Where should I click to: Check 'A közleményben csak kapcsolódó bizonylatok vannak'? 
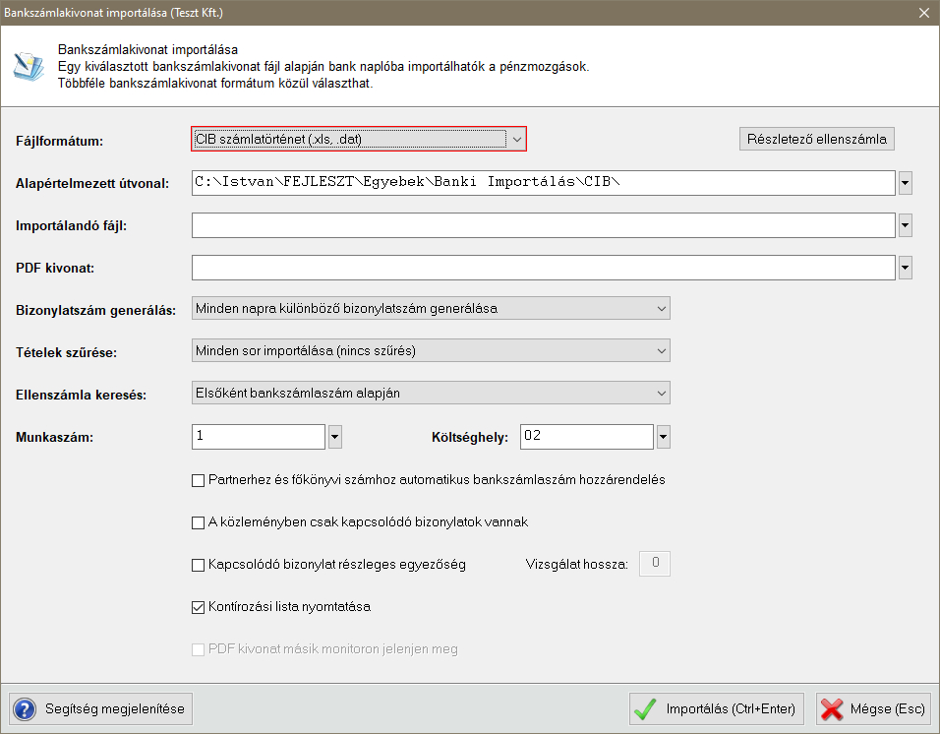[198, 522]
